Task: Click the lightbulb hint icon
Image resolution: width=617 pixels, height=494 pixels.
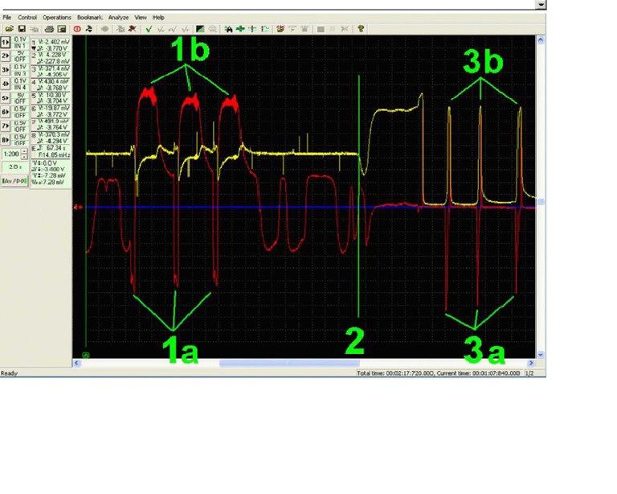Action: pos(361,29)
